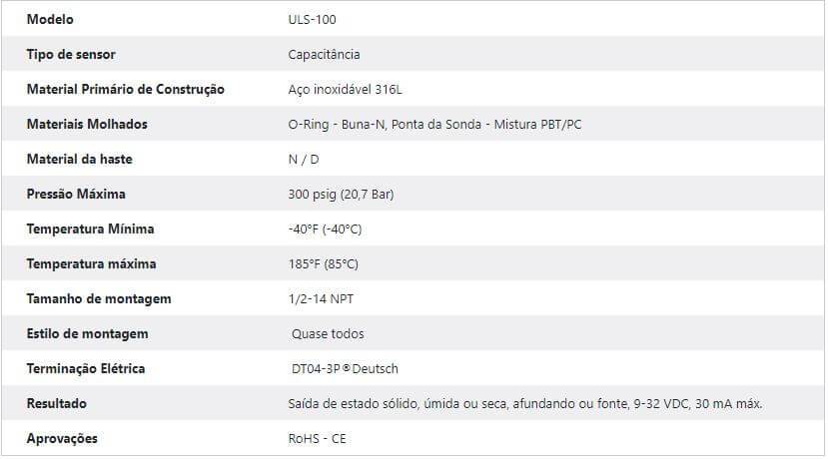Click the Material da haste label
828x459 pixels.
[x=80, y=159]
